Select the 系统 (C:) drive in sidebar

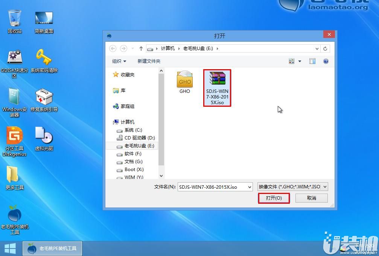(132, 130)
